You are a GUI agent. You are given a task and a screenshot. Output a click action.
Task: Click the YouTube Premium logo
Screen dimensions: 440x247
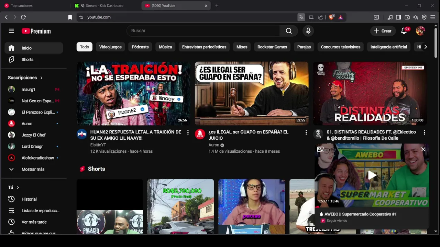click(x=36, y=31)
